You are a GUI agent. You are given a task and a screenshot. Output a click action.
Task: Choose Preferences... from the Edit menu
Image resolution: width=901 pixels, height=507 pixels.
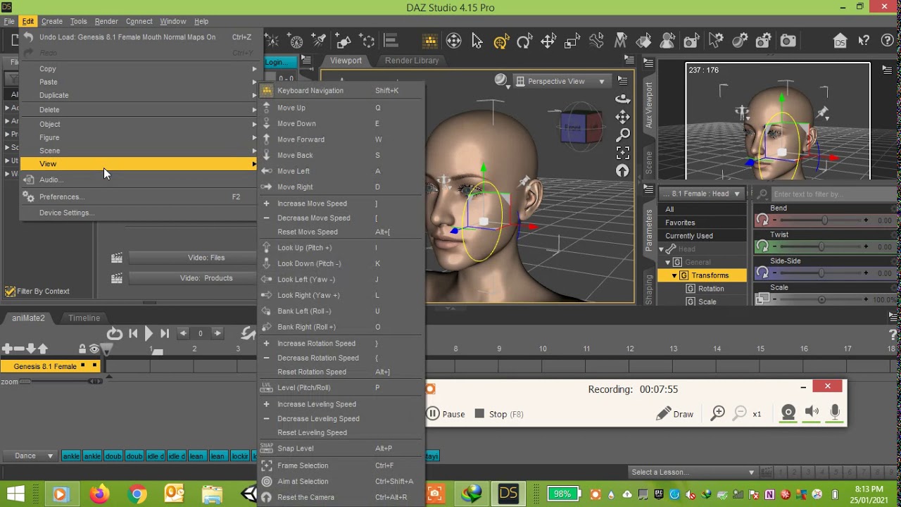pos(139,196)
